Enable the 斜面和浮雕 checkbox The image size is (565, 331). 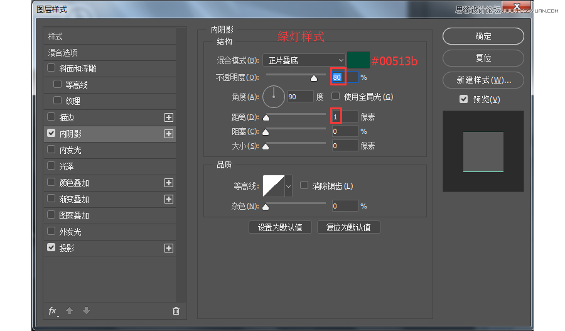point(51,68)
